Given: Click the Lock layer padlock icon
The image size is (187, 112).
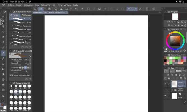Looking at the screenshot, I should [176, 75].
